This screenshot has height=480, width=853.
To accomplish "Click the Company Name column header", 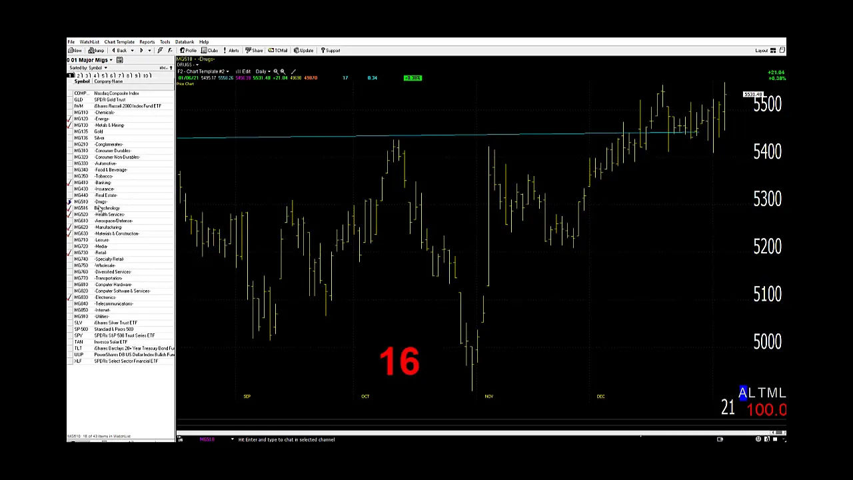I will tap(109, 81).
